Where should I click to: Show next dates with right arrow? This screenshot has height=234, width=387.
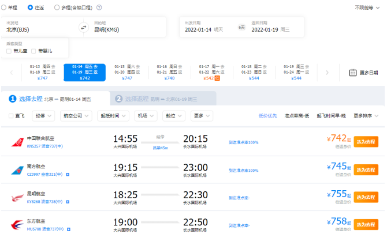pos(327,73)
